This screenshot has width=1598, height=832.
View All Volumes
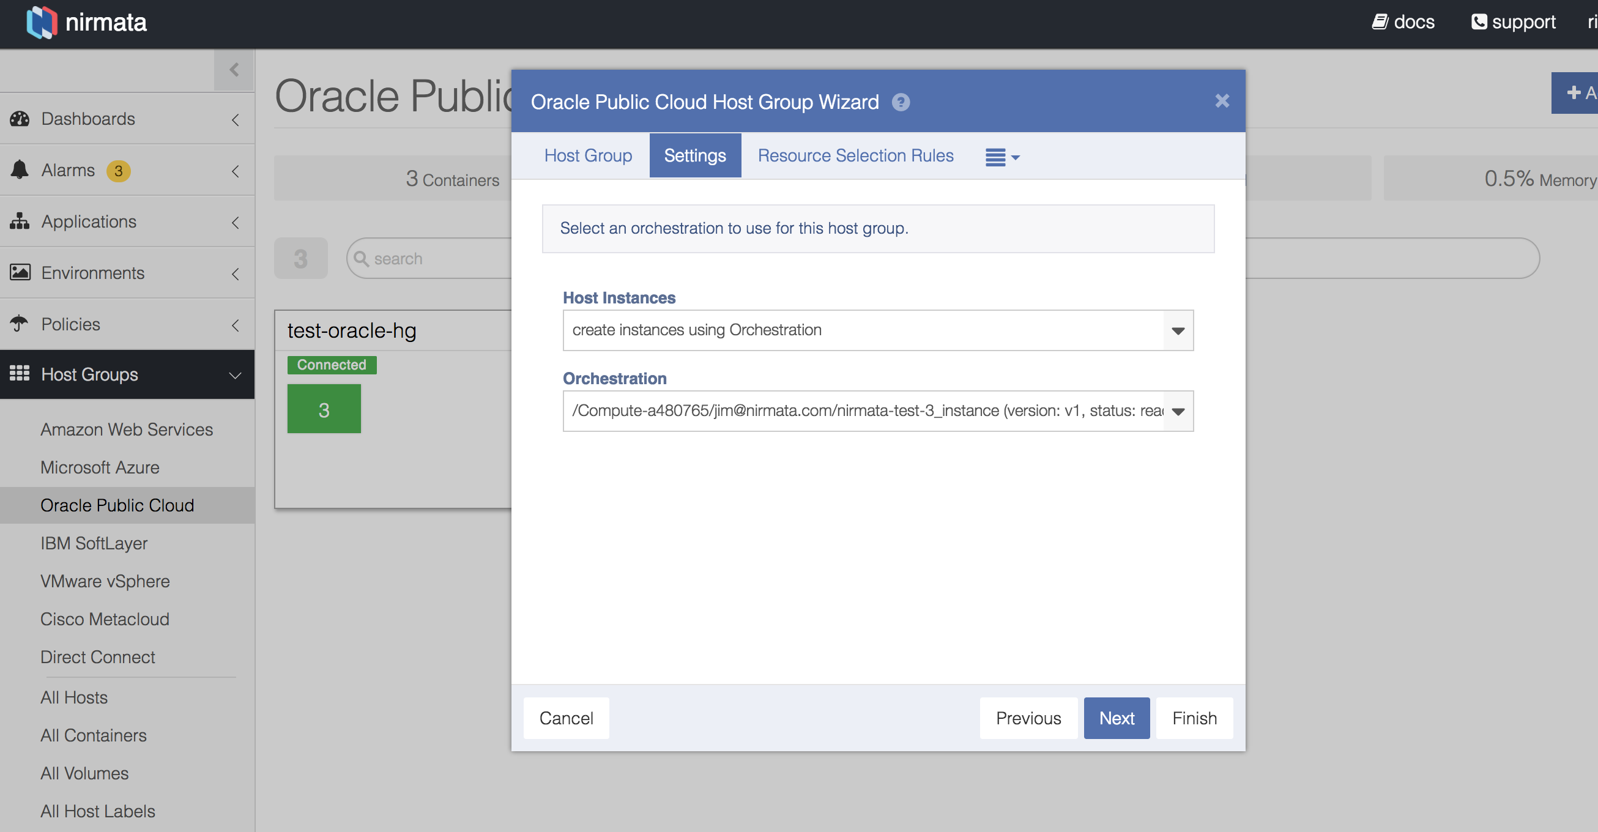84,773
